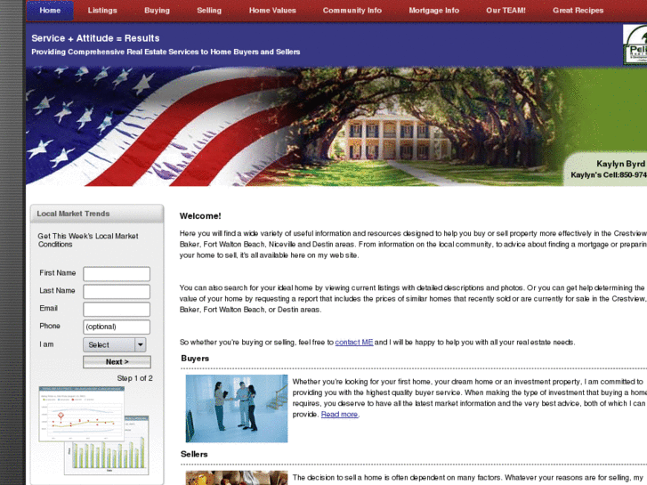Click the 'Local Market Trends' panel header
Image resolution: width=647 pixels, height=485 pixels.
(x=97, y=214)
